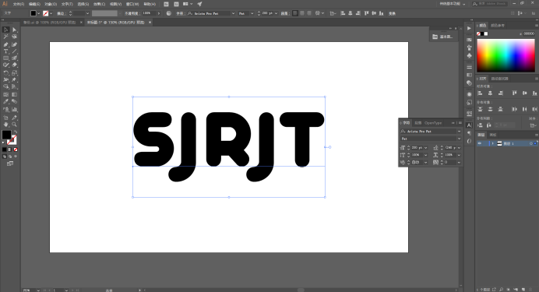
Task: Open the Symbols panel club icon
Action: (x=469, y=55)
